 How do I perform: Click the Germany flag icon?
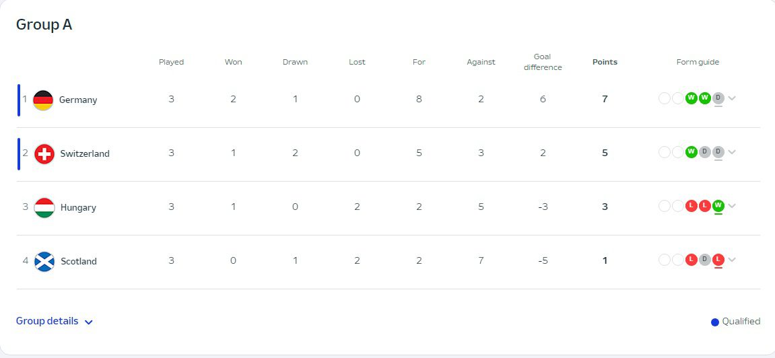(43, 100)
